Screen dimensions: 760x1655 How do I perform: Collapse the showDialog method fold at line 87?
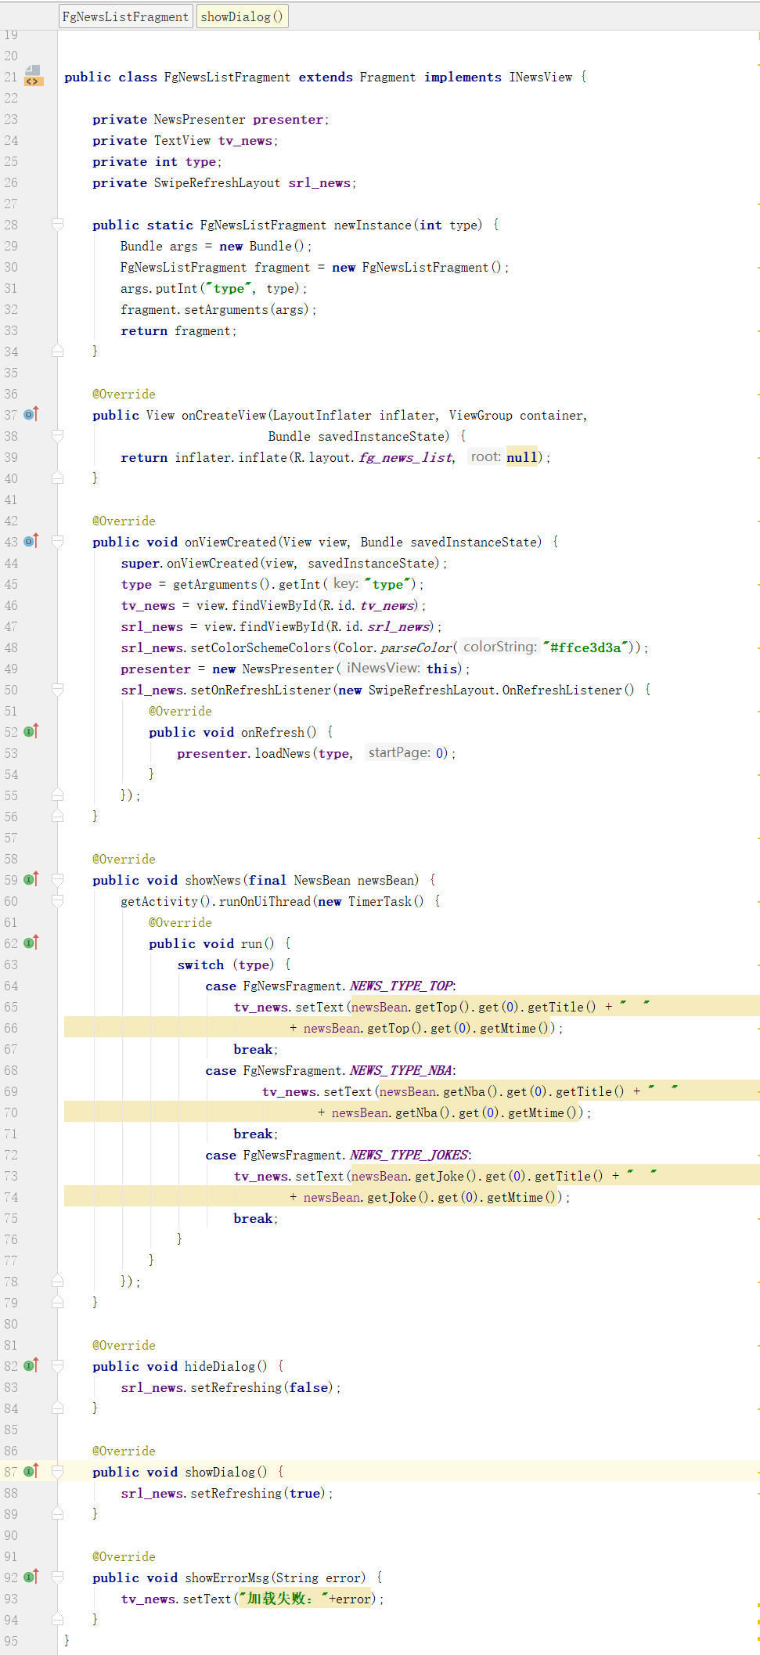pos(57,1472)
